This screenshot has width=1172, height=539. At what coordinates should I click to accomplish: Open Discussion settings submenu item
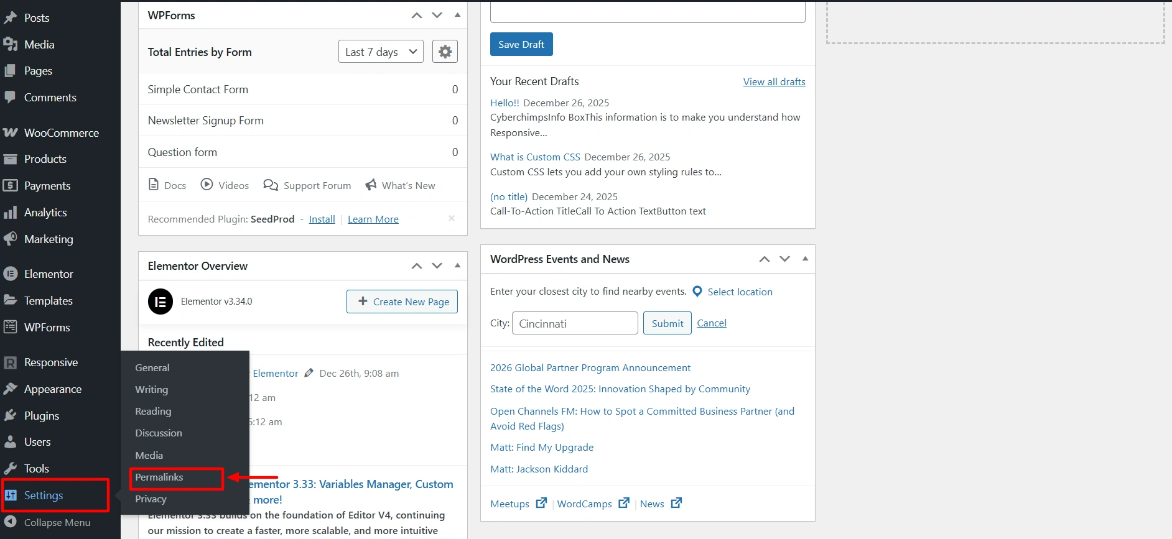(159, 433)
